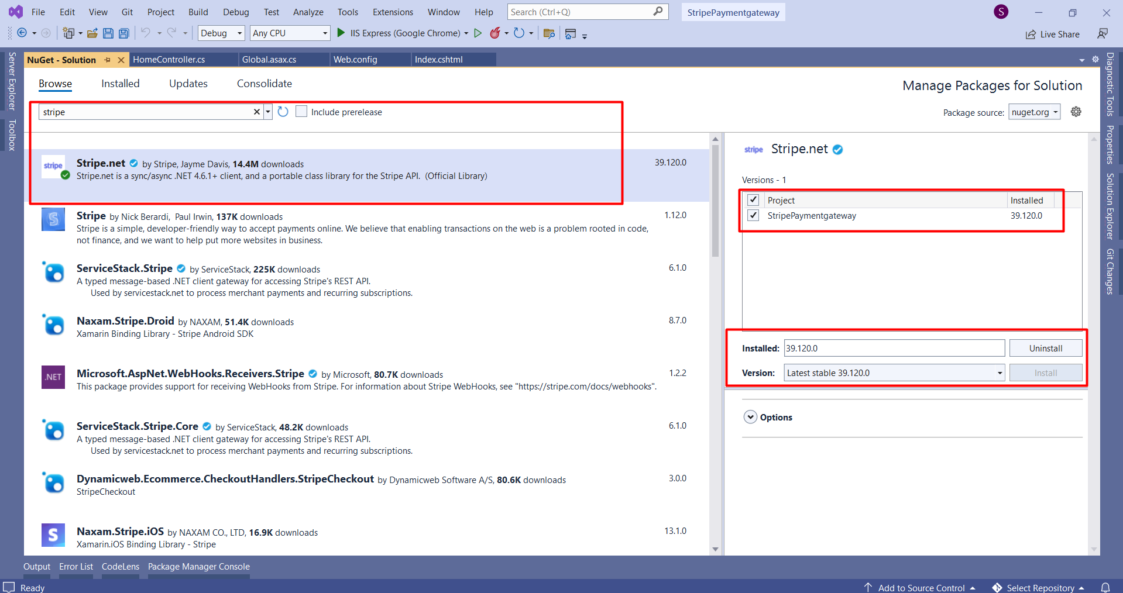Viewport: 1123px width, 593px height.
Task: Click the Redo arrow icon
Action: 171,33
